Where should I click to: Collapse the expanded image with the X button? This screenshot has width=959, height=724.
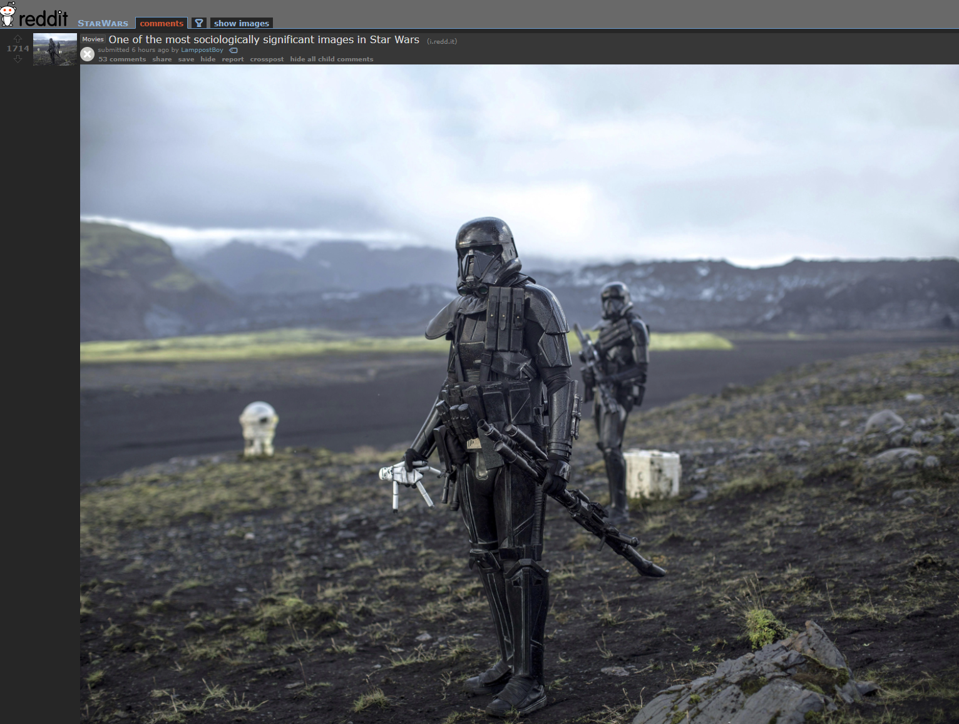(x=88, y=54)
